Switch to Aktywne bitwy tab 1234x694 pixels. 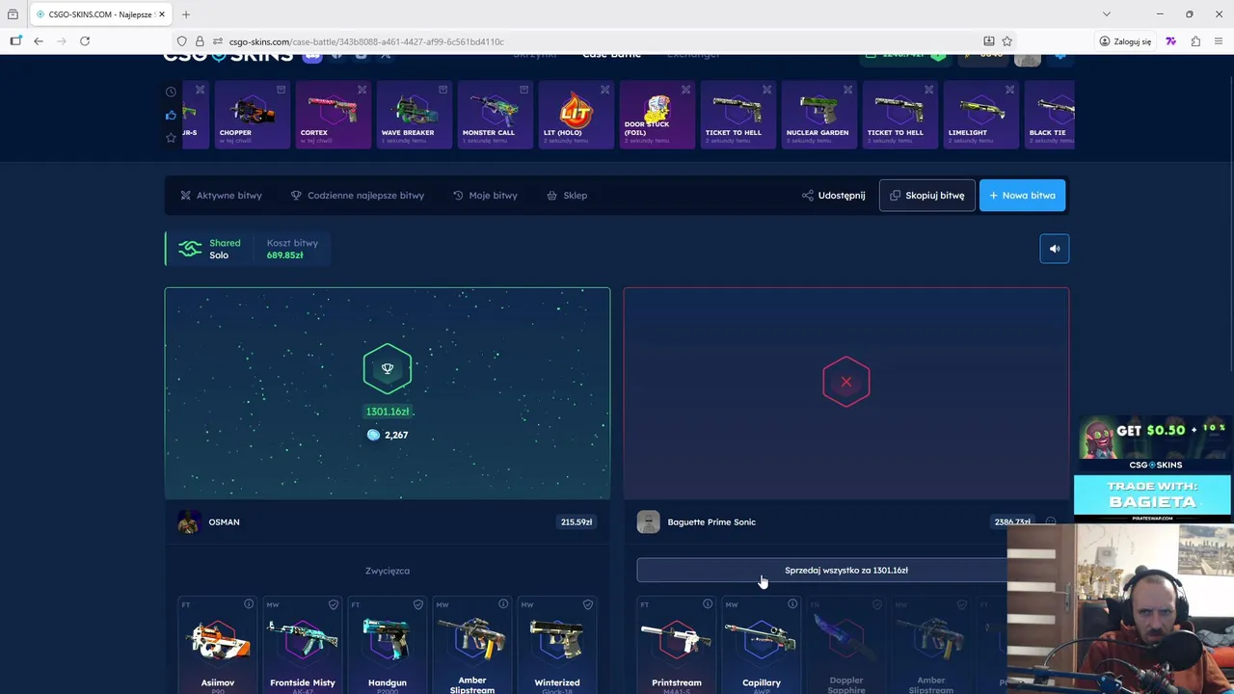tap(221, 196)
